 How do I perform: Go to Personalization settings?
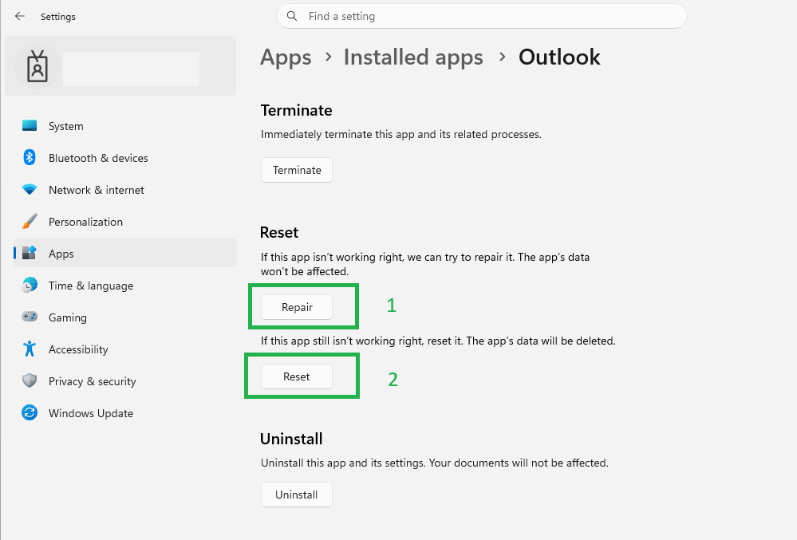coord(125,222)
